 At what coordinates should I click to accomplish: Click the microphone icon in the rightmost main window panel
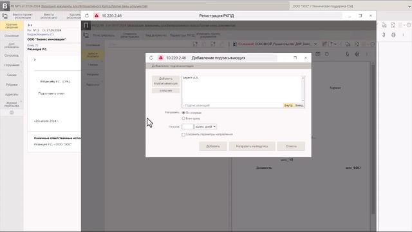click(384, 35)
